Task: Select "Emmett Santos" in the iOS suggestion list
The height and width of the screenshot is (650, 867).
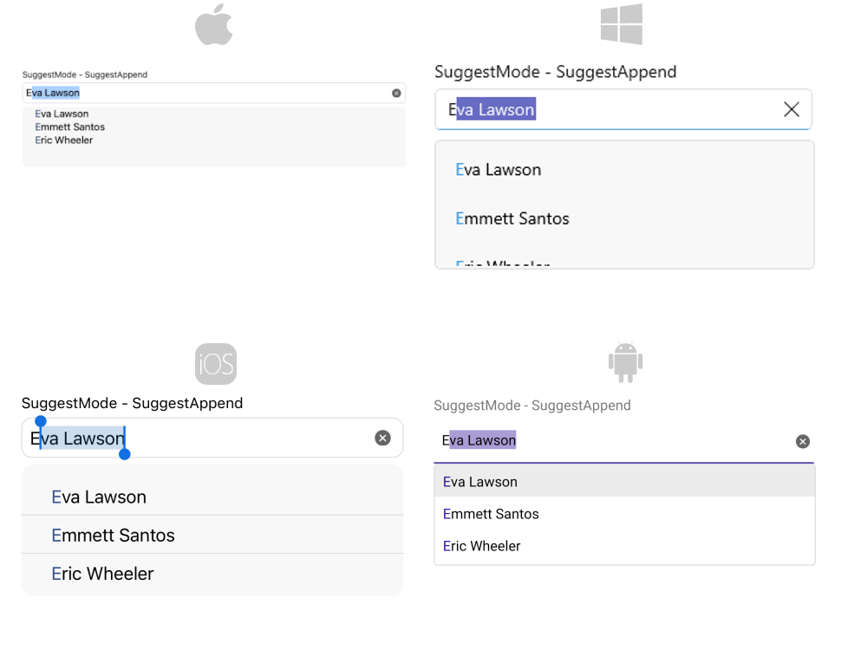Action: click(x=113, y=536)
